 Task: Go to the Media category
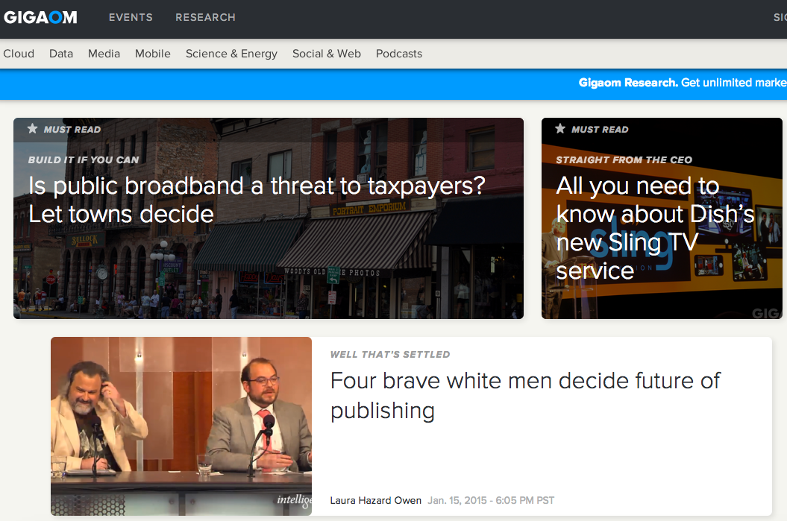click(x=104, y=54)
